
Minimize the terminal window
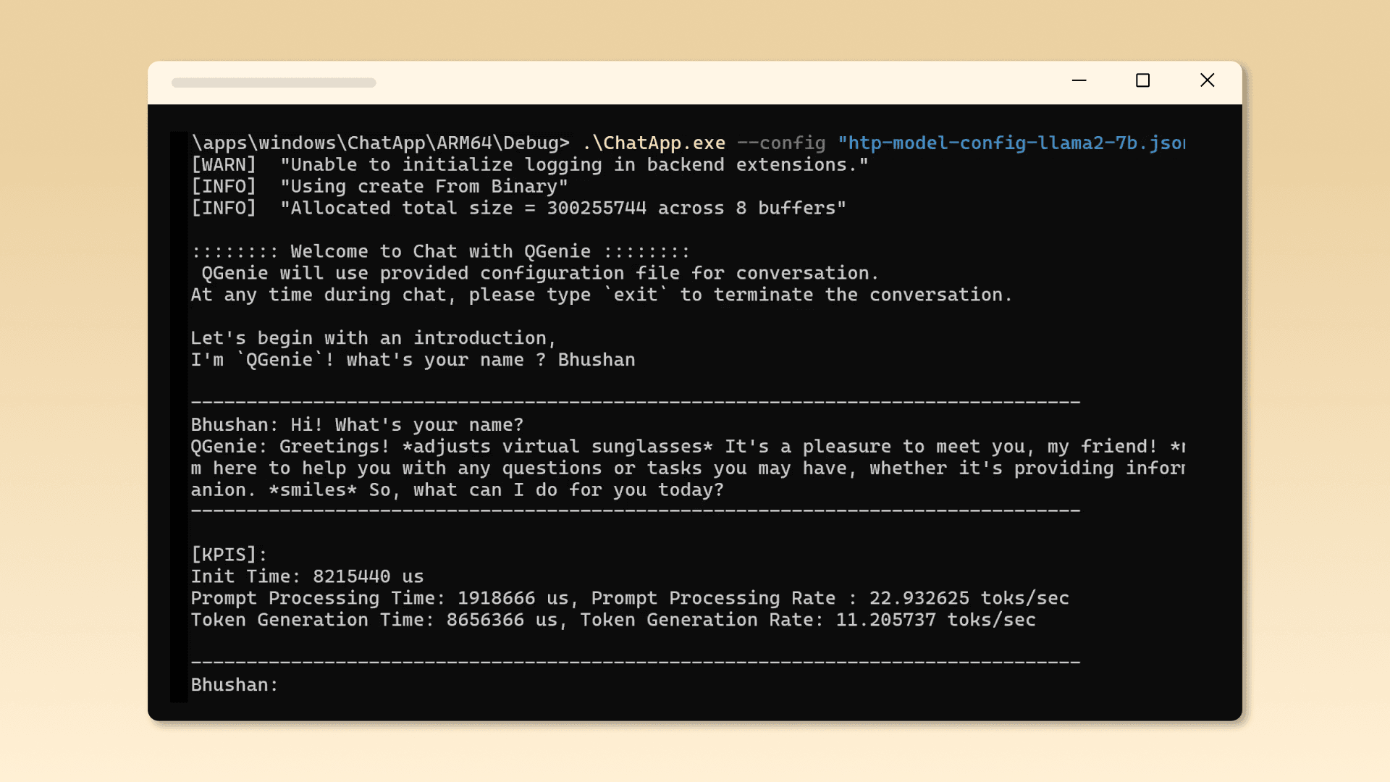click(x=1079, y=80)
